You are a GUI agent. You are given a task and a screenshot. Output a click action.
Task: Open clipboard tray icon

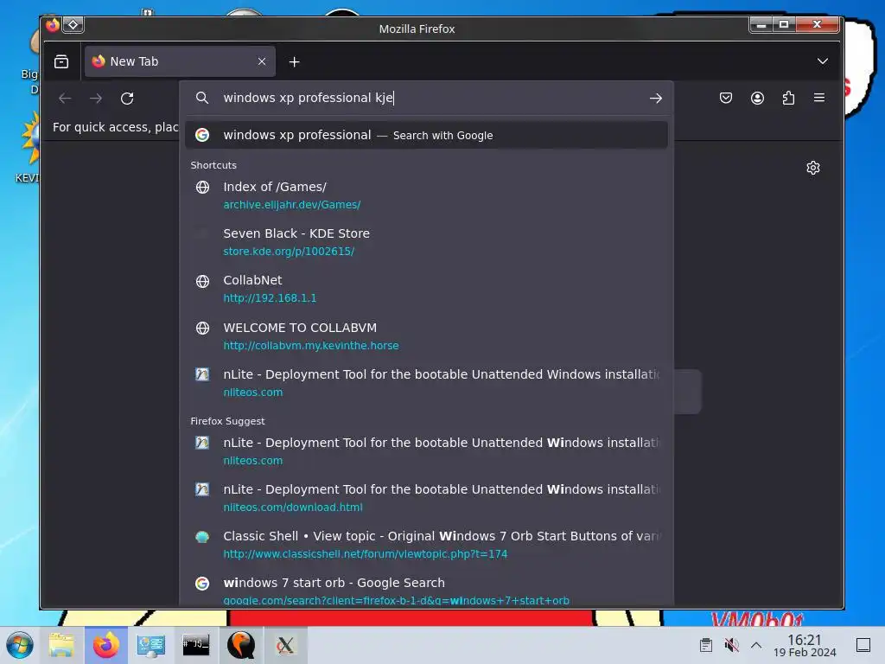(x=705, y=645)
